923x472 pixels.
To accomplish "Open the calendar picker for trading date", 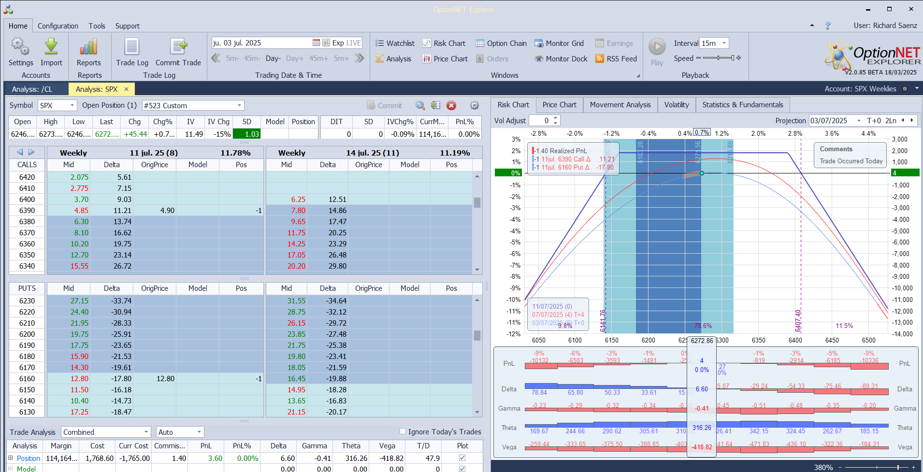I will (316, 43).
